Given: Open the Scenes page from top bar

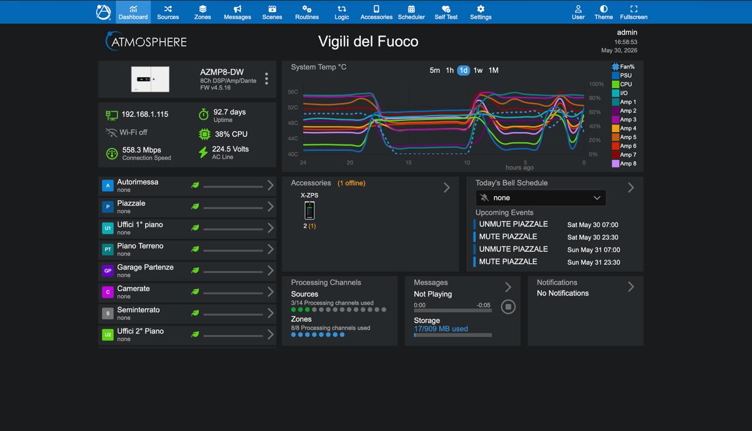Looking at the screenshot, I should point(272,12).
